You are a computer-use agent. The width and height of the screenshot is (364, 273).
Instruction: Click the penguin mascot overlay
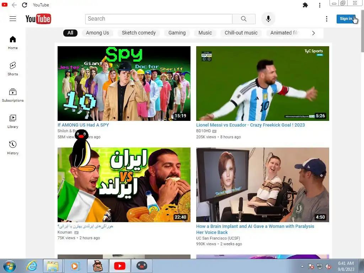[82, 150]
